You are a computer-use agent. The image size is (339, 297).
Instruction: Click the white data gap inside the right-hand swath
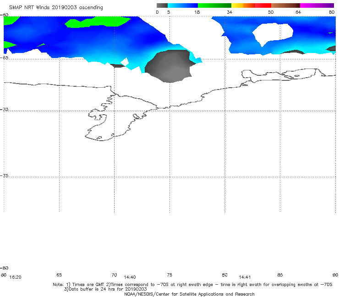273,34
